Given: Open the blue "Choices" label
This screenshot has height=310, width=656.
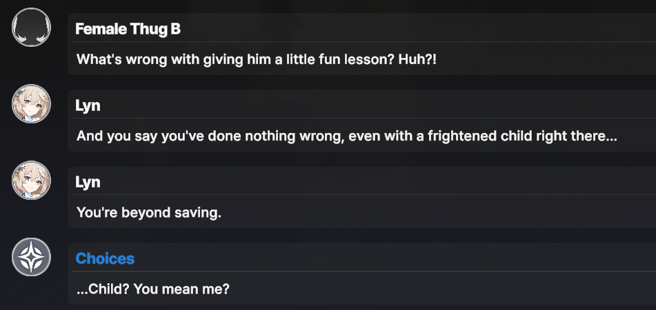Looking at the screenshot, I should point(105,258).
